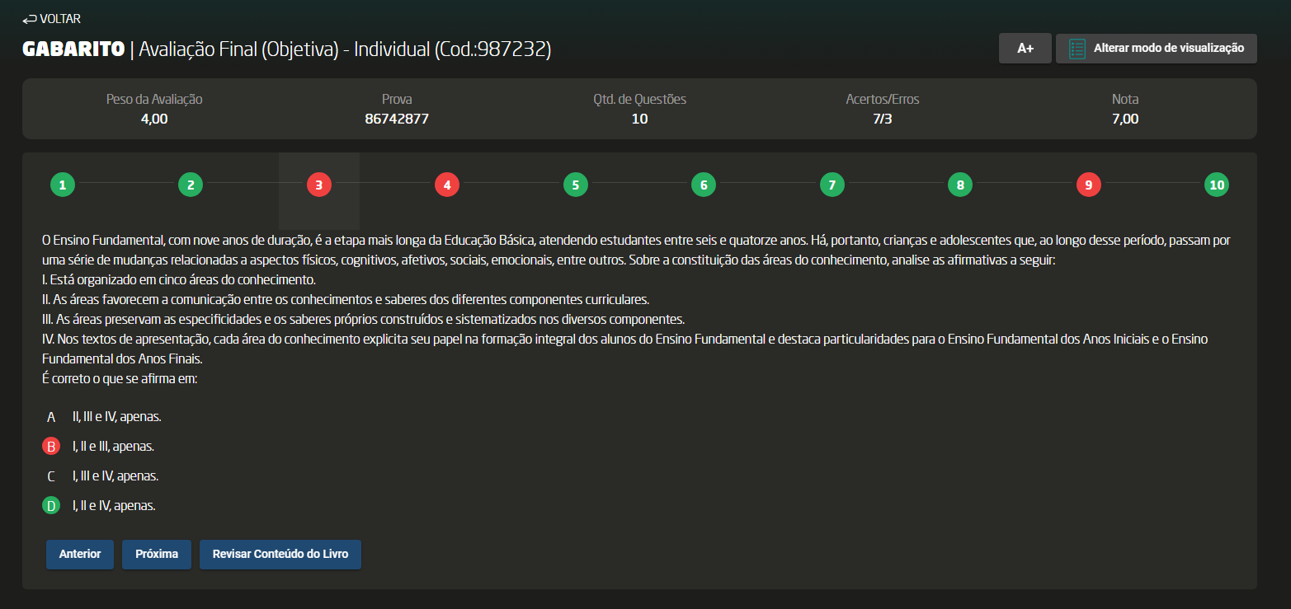Select the green correct option D
1291x609 pixels.
pos(51,506)
